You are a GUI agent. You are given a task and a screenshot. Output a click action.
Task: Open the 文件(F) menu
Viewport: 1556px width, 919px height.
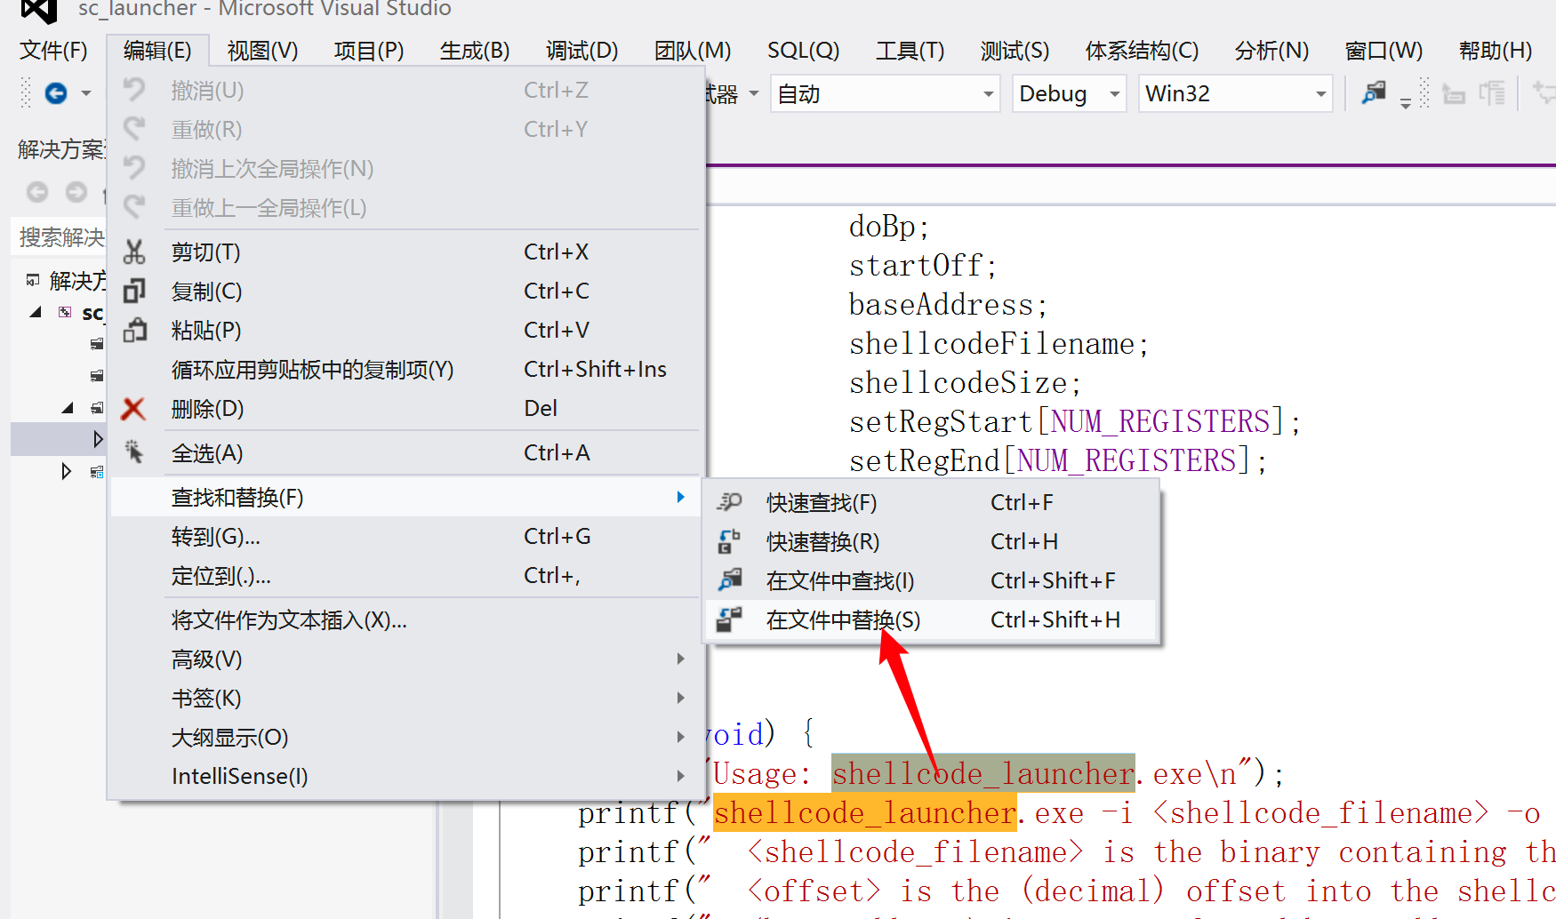[53, 51]
